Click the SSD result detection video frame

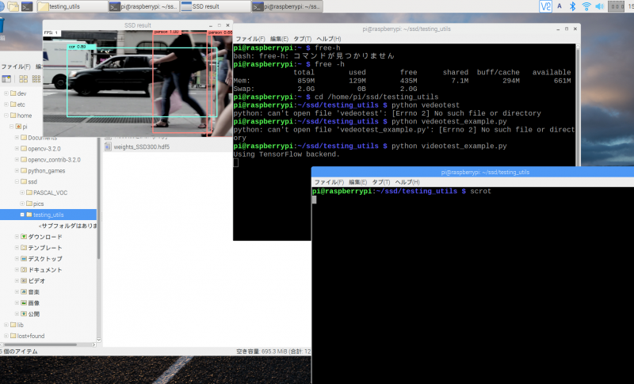point(137,83)
